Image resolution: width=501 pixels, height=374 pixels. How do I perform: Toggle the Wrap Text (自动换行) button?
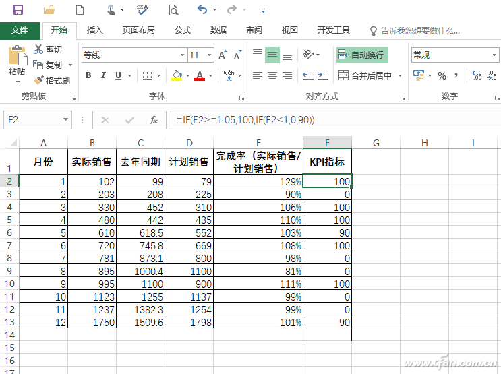[x=362, y=55]
